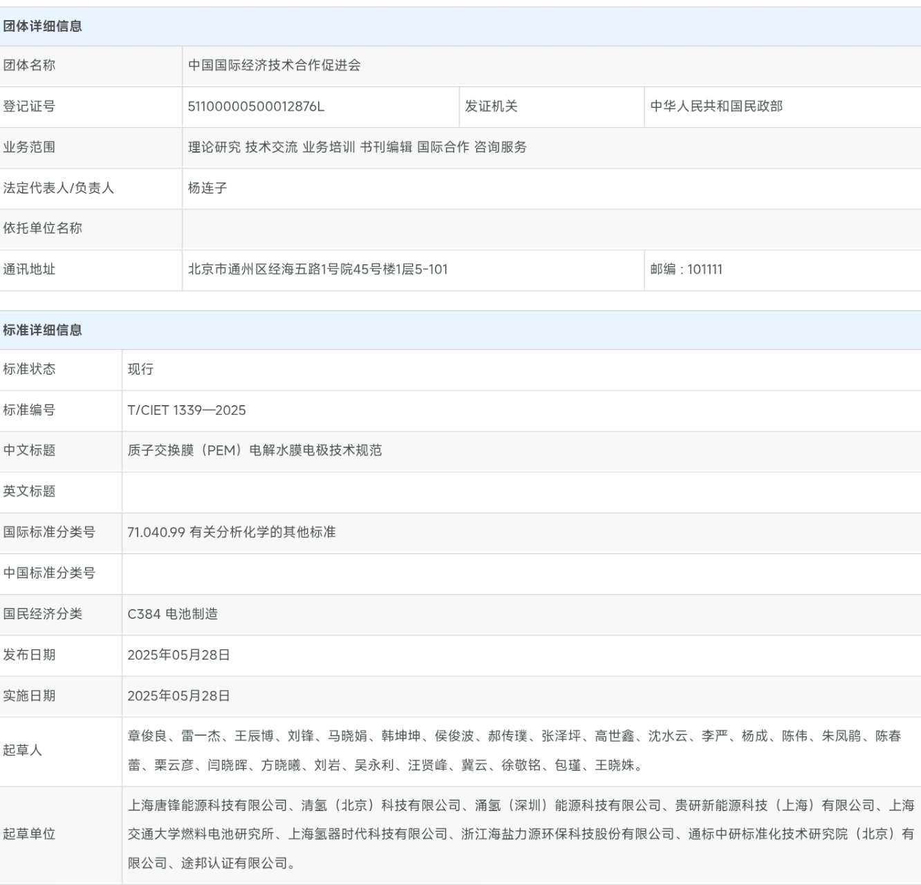Click the 依托单位名称 label

click(x=43, y=228)
